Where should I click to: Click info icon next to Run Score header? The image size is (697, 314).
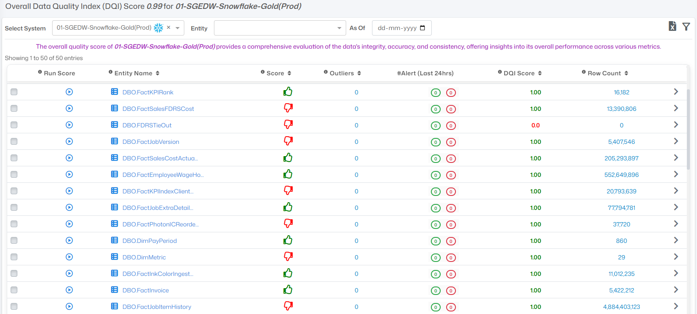[40, 72]
